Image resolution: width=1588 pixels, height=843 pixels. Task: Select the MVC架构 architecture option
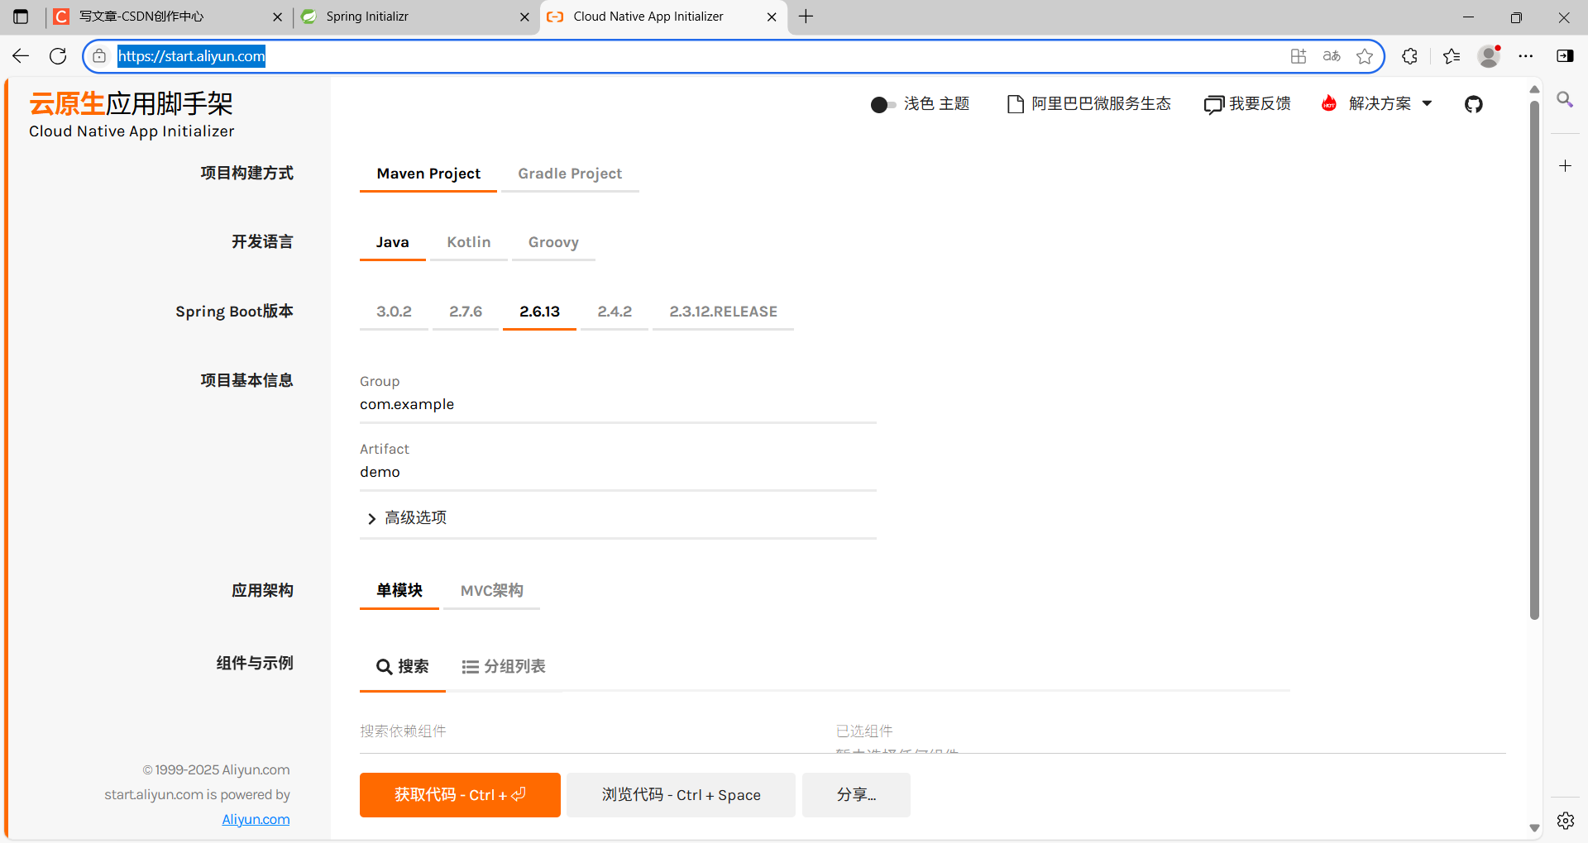click(x=491, y=590)
